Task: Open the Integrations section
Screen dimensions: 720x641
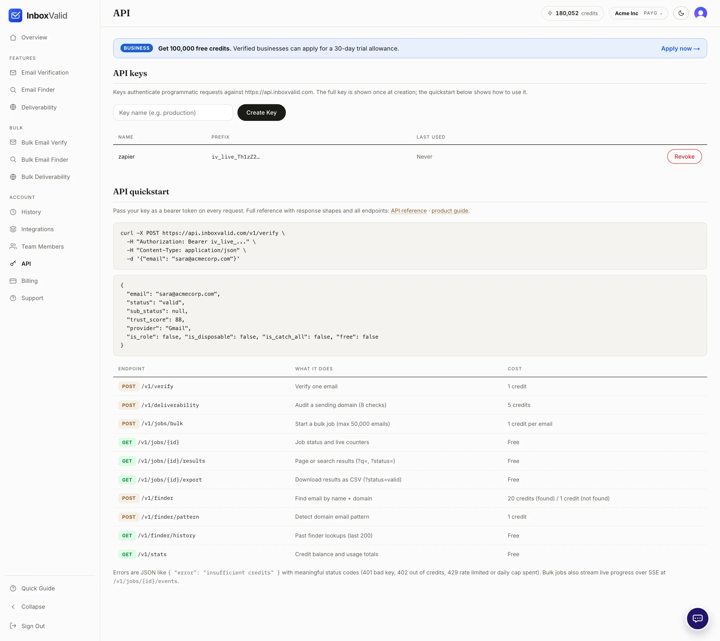Action: click(37, 229)
